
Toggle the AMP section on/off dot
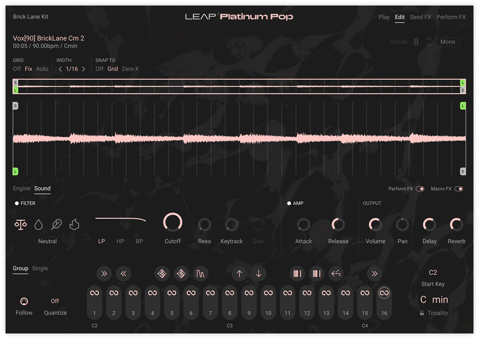(289, 203)
